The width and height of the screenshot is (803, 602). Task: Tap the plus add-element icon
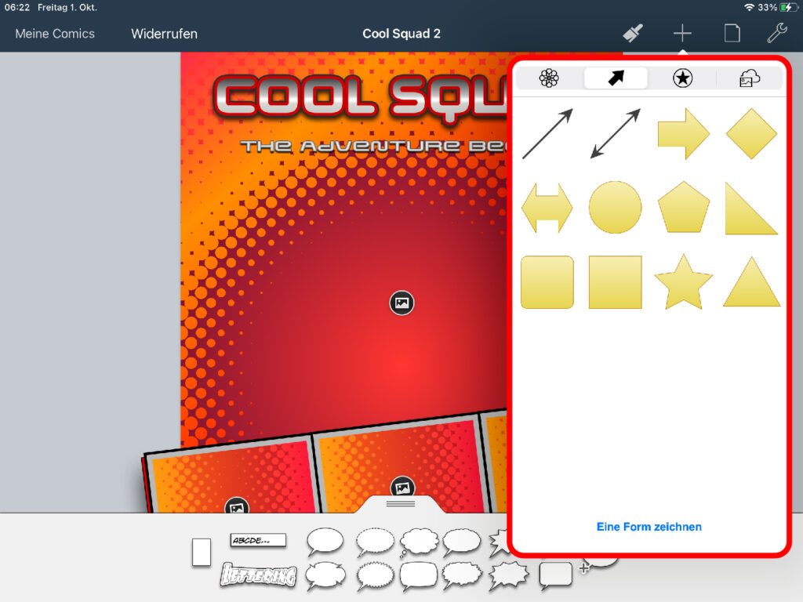pos(682,33)
